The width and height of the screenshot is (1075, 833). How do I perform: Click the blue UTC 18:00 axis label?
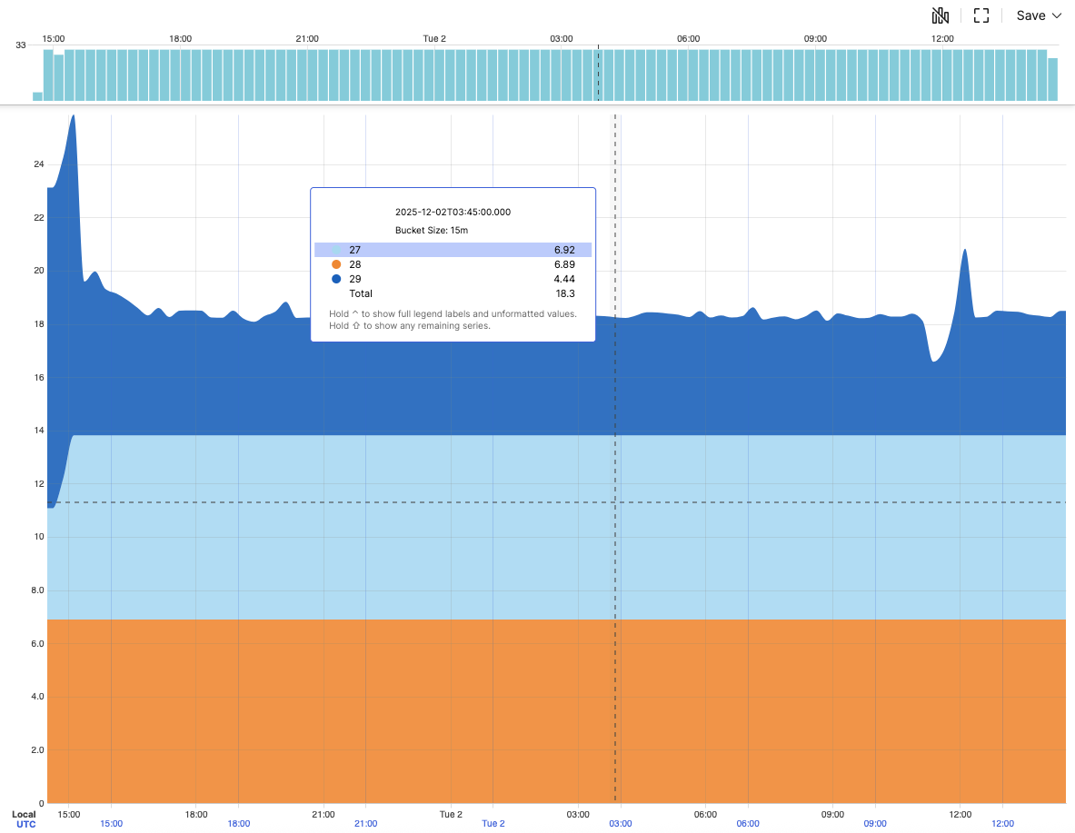[239, 824]
